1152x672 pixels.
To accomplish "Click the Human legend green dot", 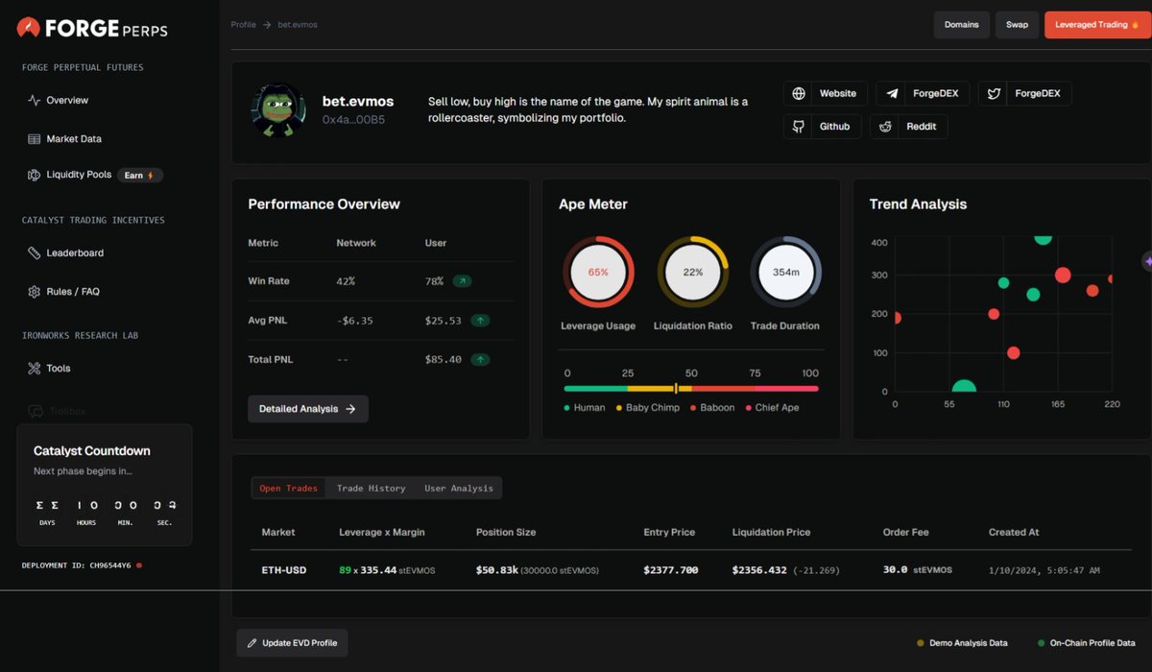I will pyautogui.click(x=566, y=408).
